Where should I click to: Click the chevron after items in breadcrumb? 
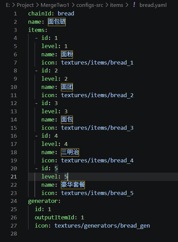(127, 5)
